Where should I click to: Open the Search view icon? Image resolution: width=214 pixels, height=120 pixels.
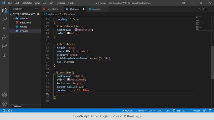tap(4, 19)
